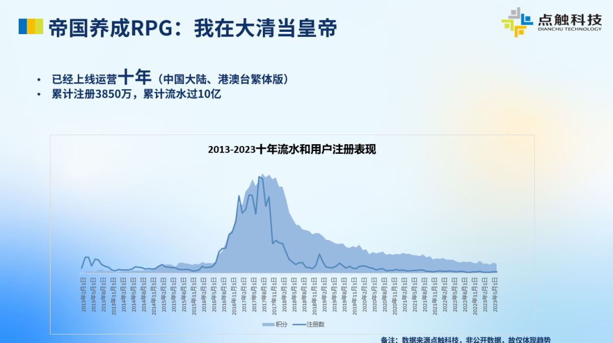Click the axis label 2013年11月1日
613x343 pixels.
click(x=114, y=296)
